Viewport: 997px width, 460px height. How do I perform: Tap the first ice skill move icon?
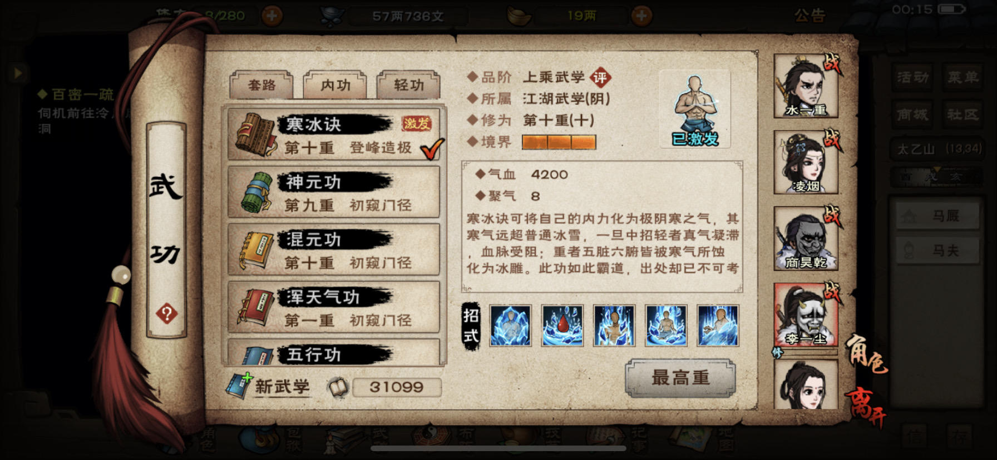coord(510,326)
